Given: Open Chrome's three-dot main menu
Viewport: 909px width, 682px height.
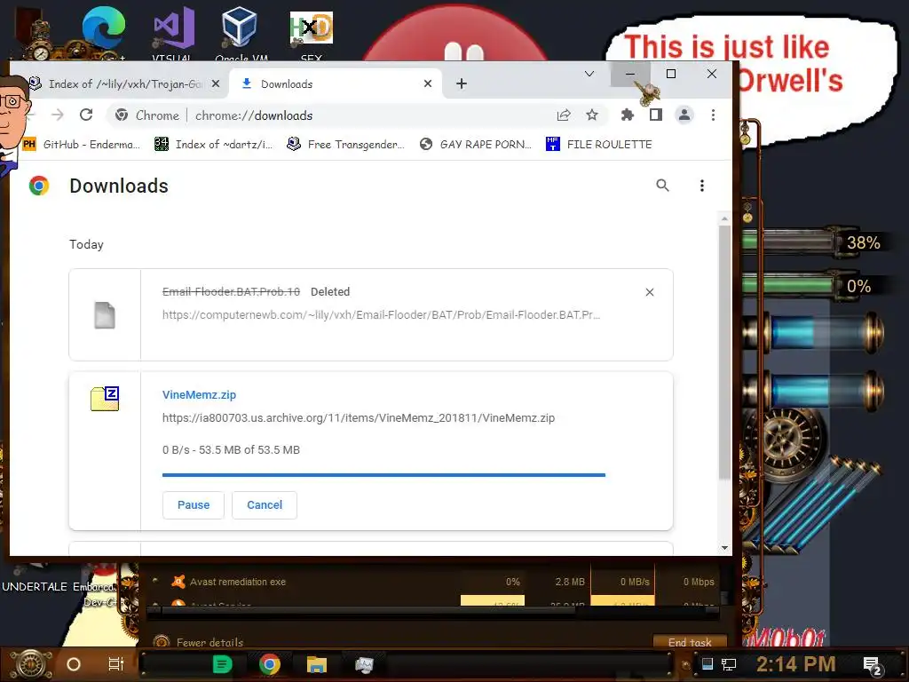Looking at the screenshot, I should point(713,115).
